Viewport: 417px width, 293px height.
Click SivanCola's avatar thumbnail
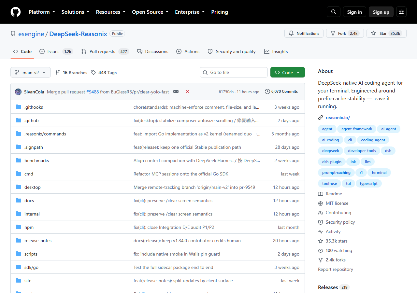coord(18,92)
